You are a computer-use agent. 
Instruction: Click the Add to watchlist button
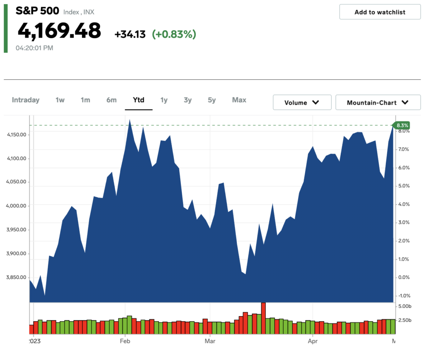[380, 12]
